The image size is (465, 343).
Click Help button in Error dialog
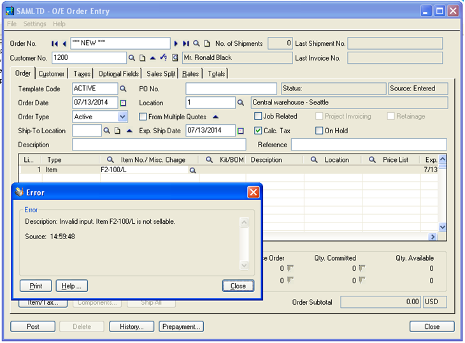(x=71, y=286)
